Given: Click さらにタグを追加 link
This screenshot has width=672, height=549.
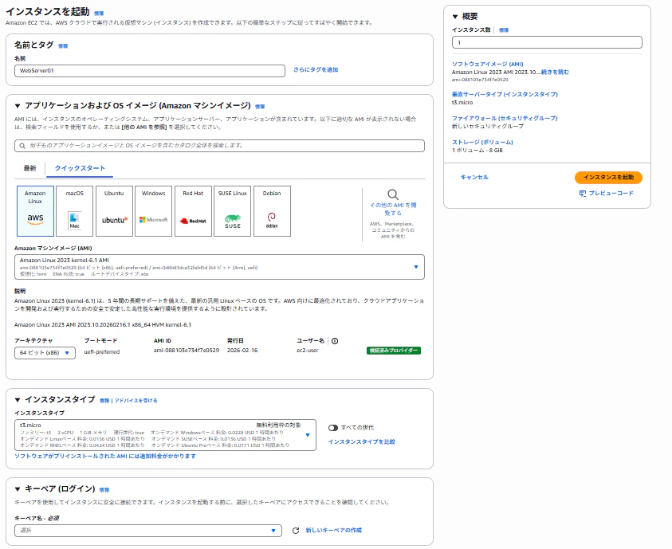Looking at the screenshot, I should pos(316,70).
